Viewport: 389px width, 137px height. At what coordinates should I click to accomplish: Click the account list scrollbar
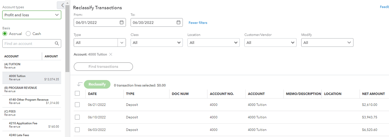[67, 39]
